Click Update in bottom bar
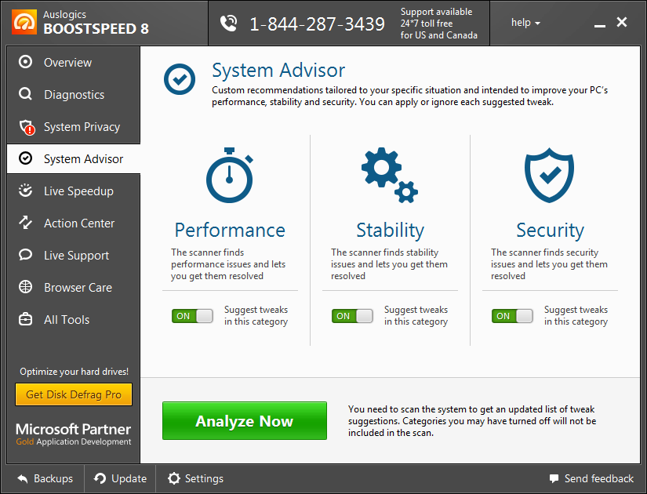This screenshot has width=647, height=494. pos(120,479)
